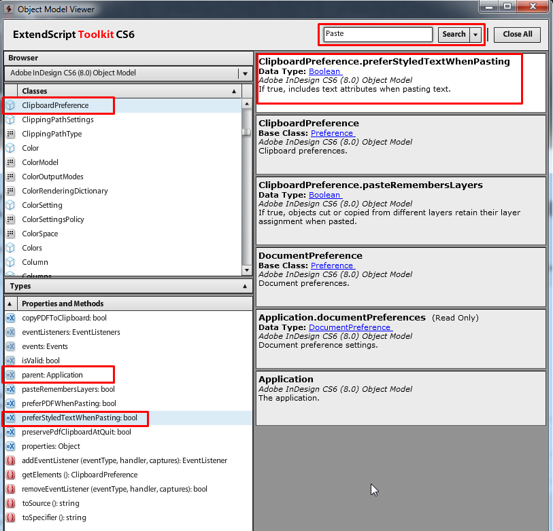Click the ColorOutputModes enumeration icon
This screenshot has height=531, width=553.
tap(11, 177)
